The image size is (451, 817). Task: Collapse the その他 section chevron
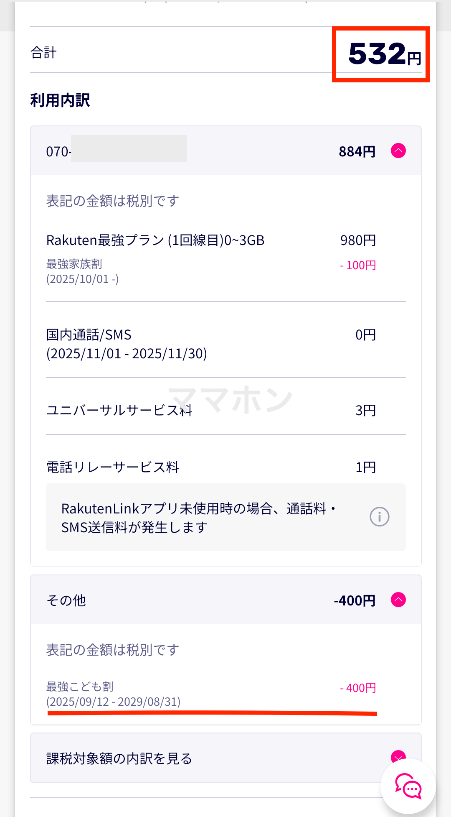[398, 600]
